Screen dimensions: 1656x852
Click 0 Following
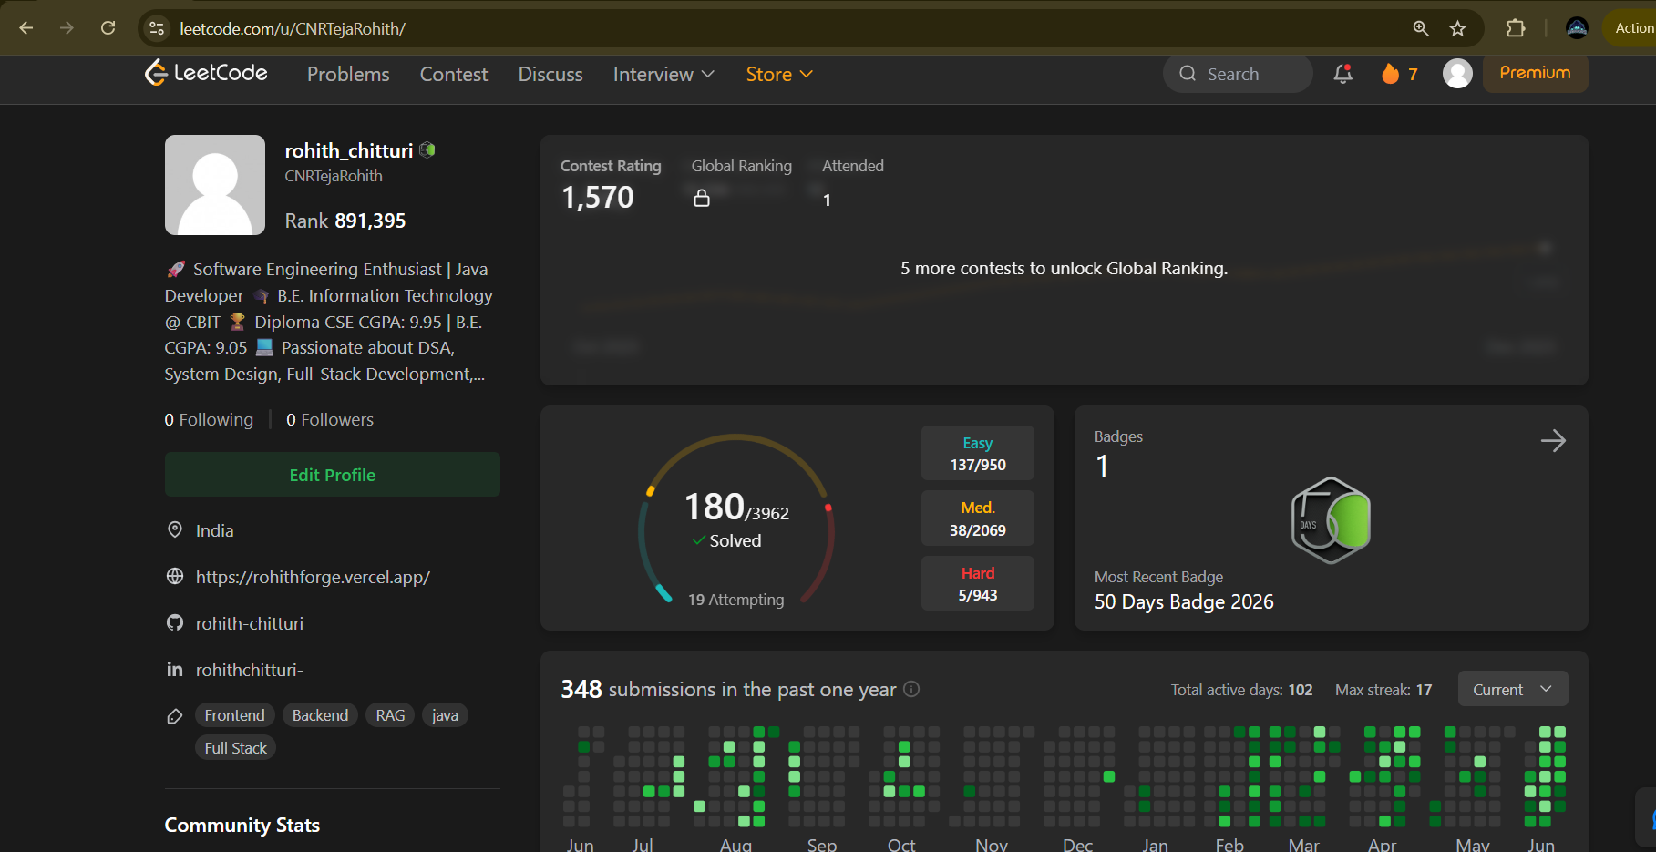[209, 419]
